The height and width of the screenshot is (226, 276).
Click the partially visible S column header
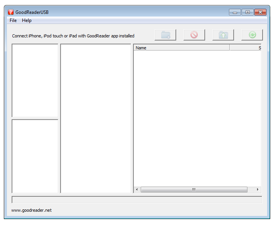point(246,48)
